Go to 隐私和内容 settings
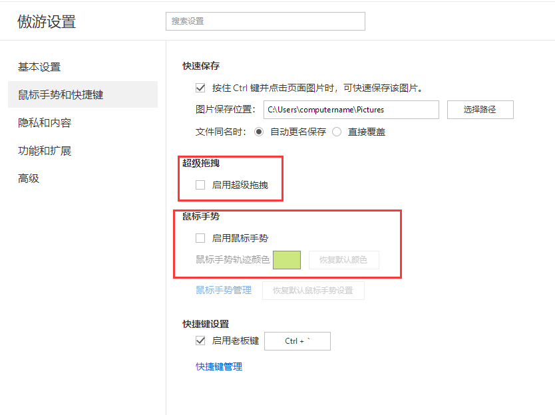Screen dimensions: 555x415 tap(45, 123)
